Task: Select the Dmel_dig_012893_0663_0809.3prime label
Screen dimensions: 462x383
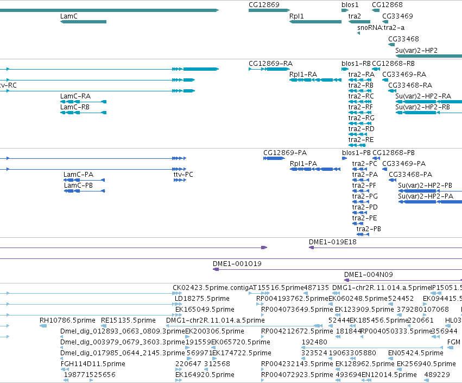Action: (123, 331)
